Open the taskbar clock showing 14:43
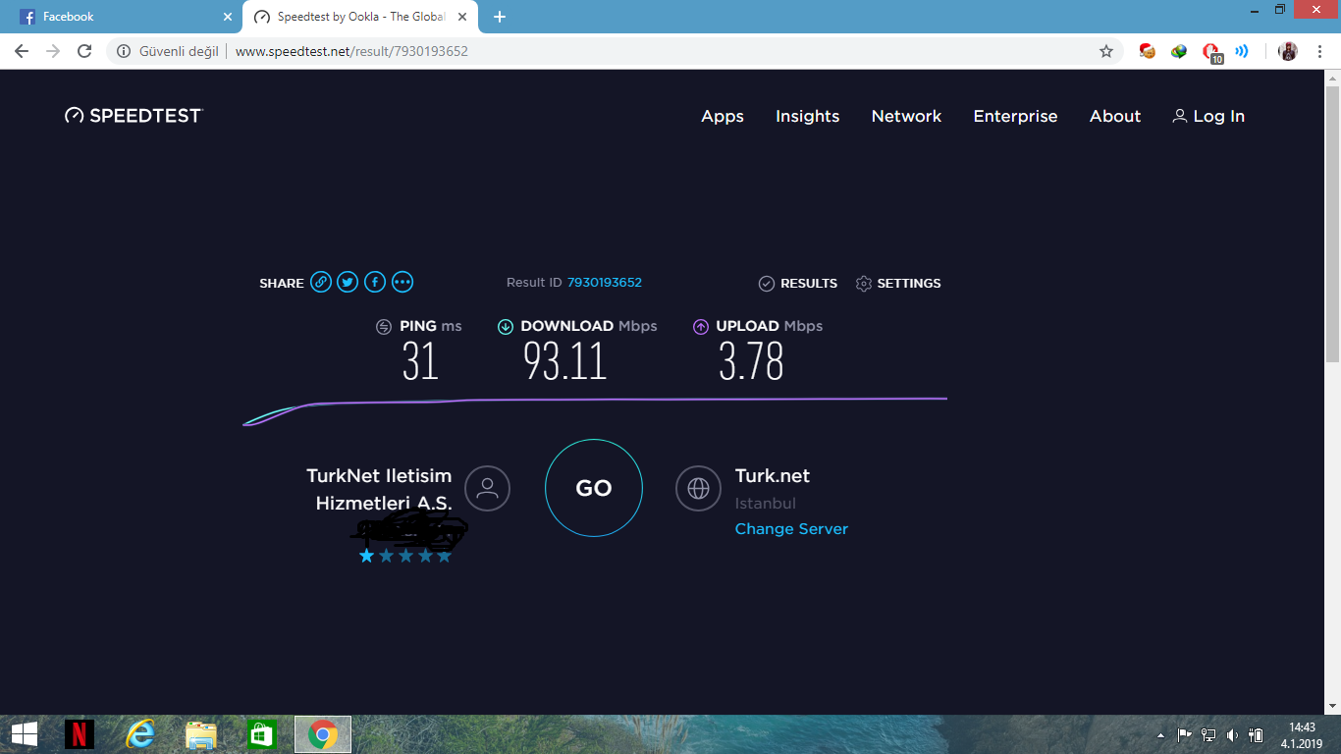 coord(1302,734)
